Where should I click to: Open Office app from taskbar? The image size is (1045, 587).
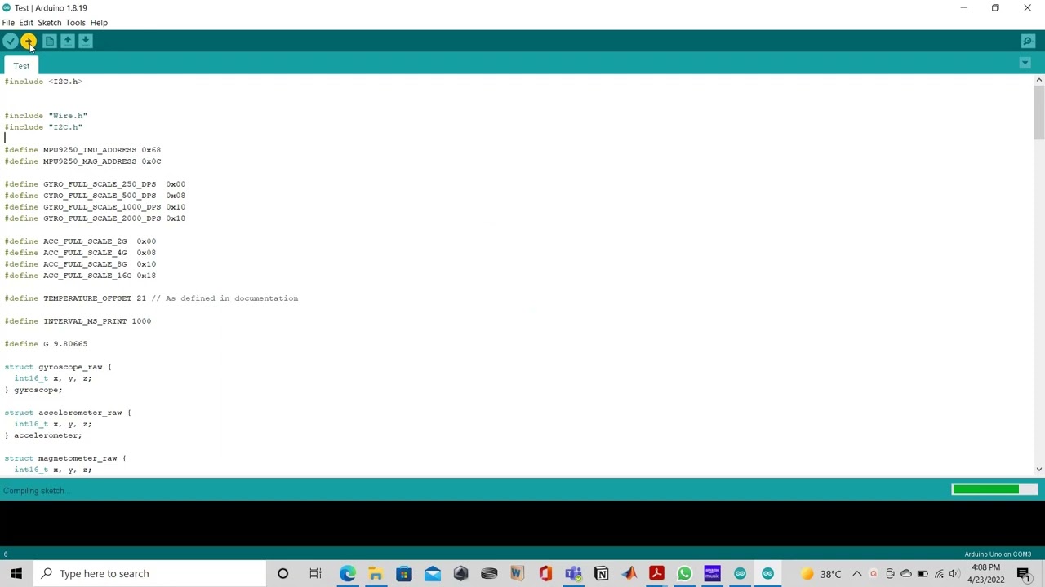(x=545, y=573)
